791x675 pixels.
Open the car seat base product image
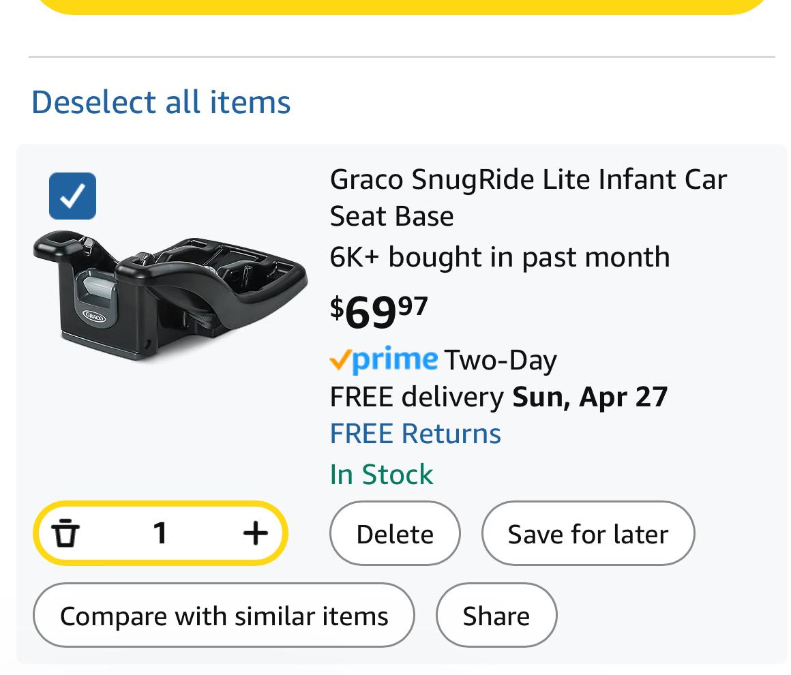click(x=169, y=297)
